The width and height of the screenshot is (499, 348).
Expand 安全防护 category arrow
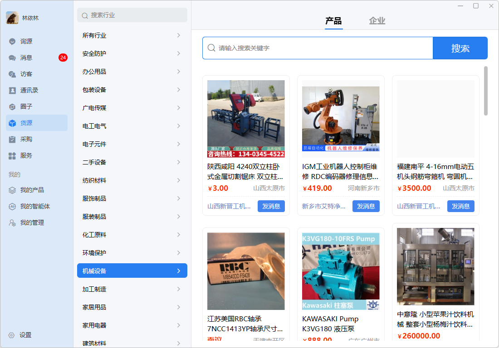179,53
